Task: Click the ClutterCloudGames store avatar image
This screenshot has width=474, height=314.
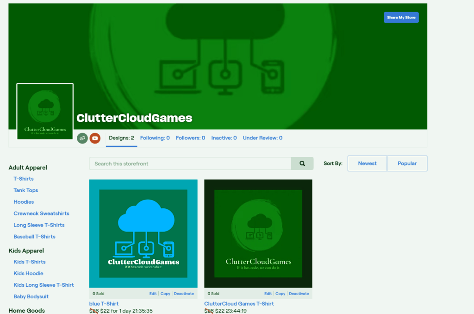Action: (45, 111)
